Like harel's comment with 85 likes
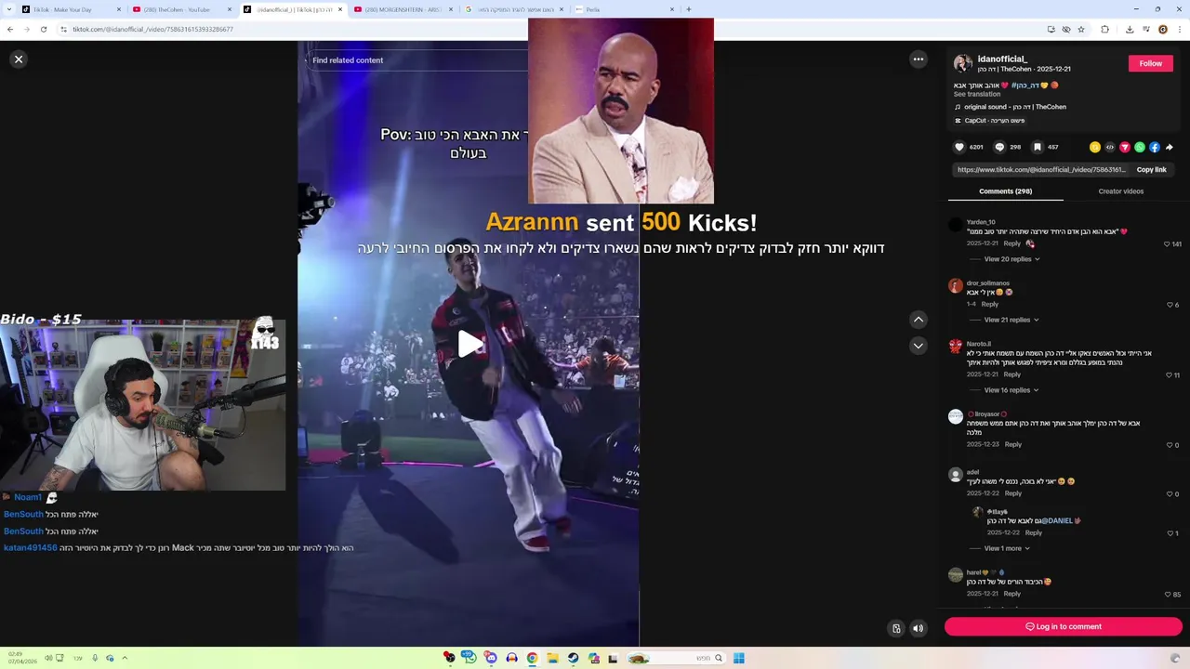The width and height of the screenshot is (1190, 669). point(1169,595)
